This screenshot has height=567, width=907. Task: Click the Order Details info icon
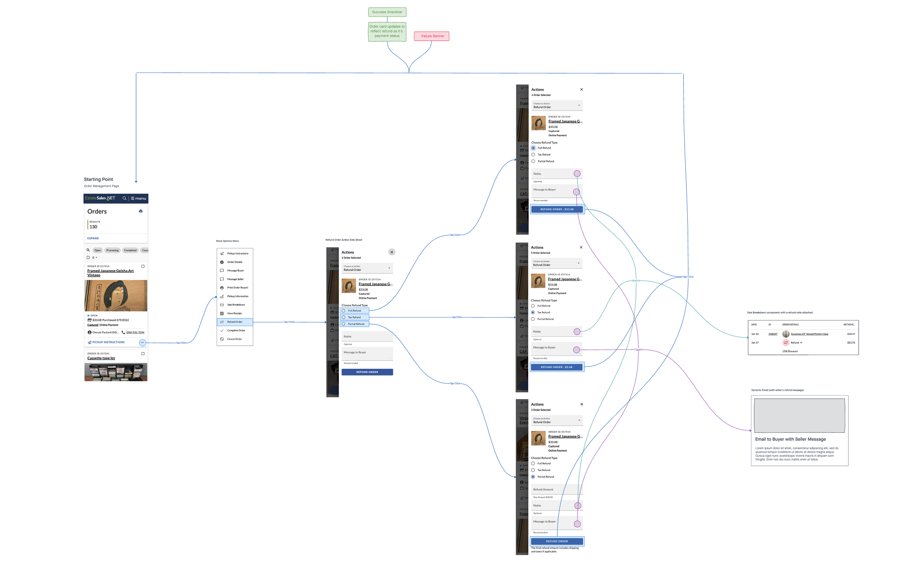[x=222, y=262]
